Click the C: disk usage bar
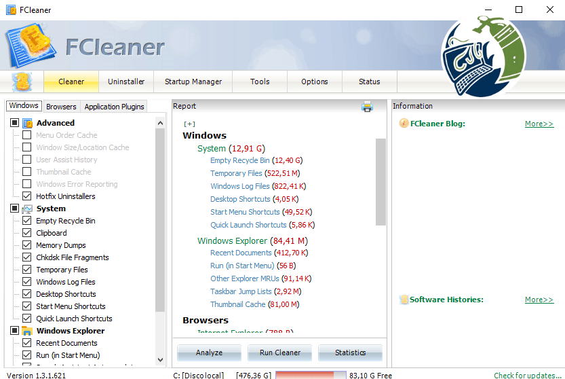Image resolution: width=565 pixels, height=379 pixels. coord(311,375)
